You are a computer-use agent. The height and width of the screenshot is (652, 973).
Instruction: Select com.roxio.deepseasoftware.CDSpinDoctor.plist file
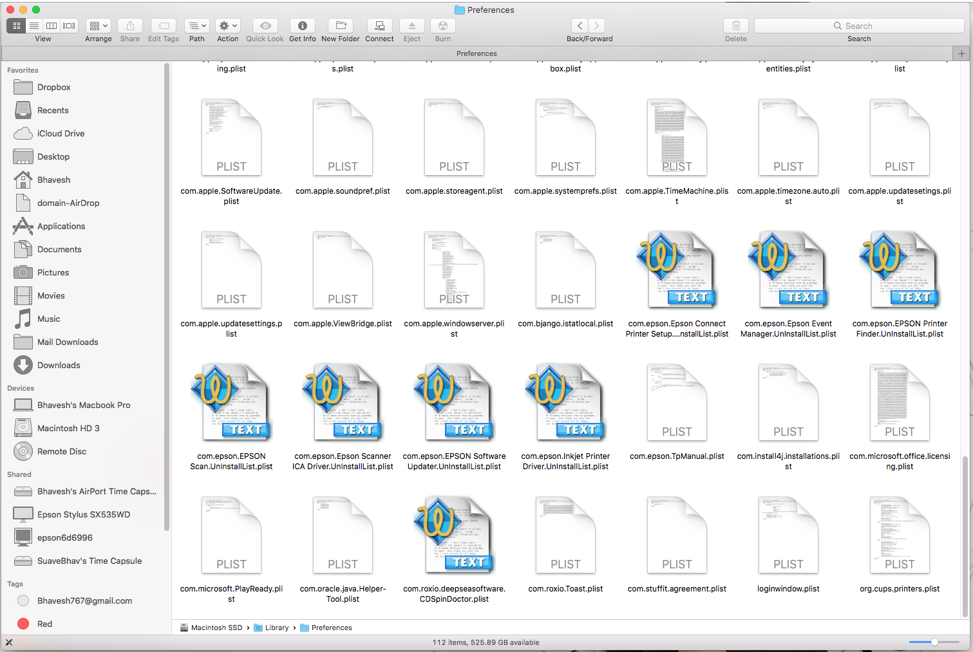(x=454, y=536)
